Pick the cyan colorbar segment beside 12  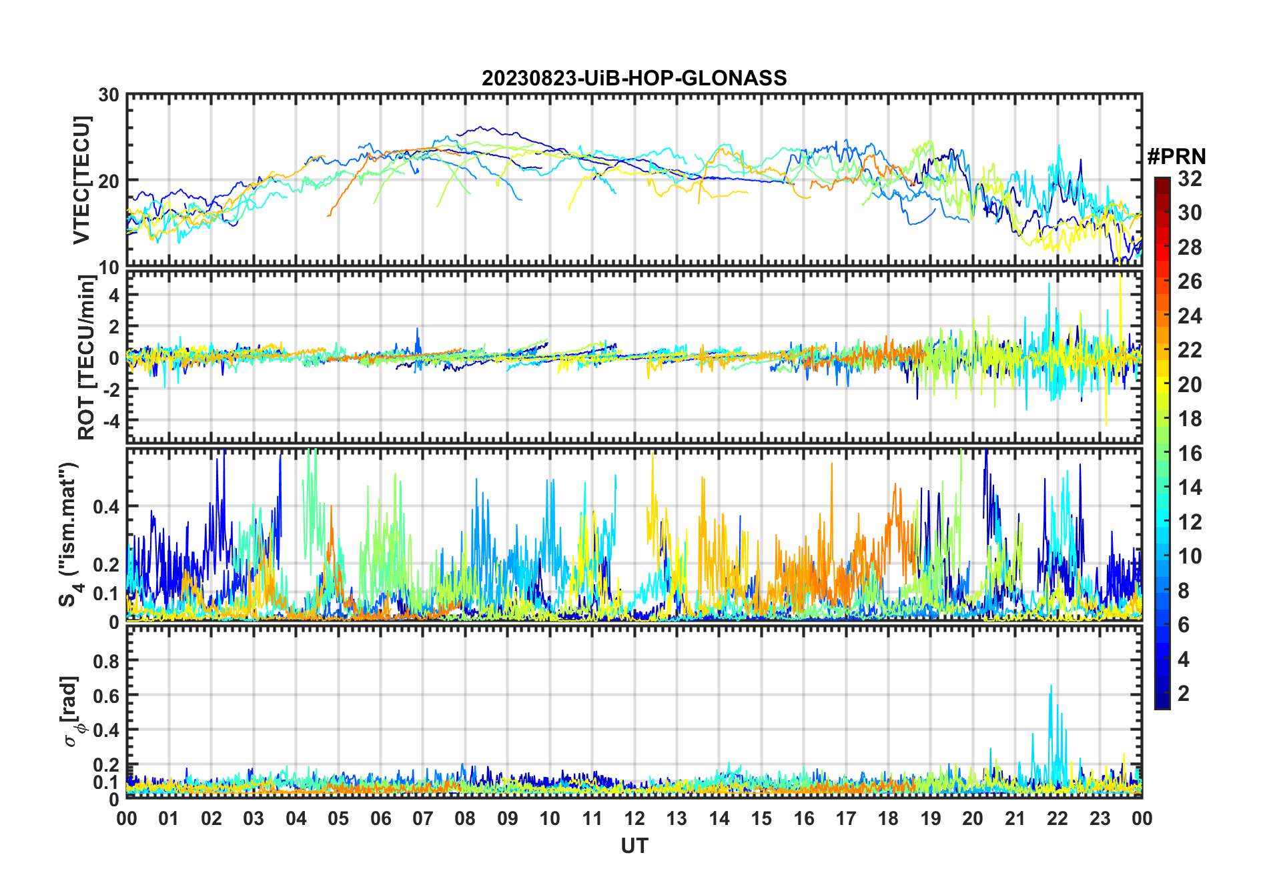(1162, 522)
